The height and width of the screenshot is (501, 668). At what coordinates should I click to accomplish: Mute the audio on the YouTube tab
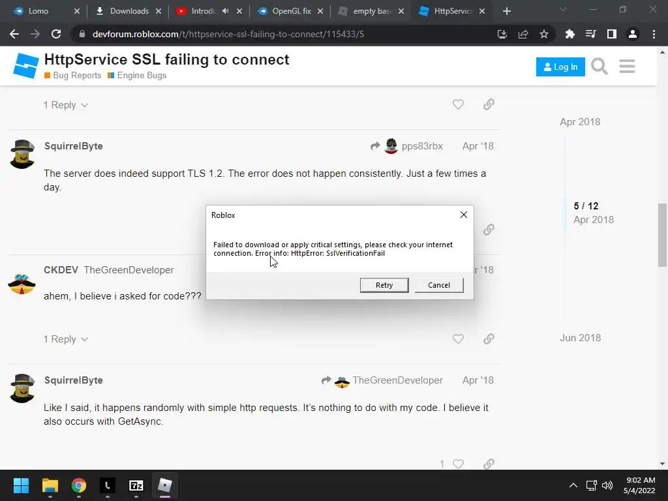[x=225, y=11]
